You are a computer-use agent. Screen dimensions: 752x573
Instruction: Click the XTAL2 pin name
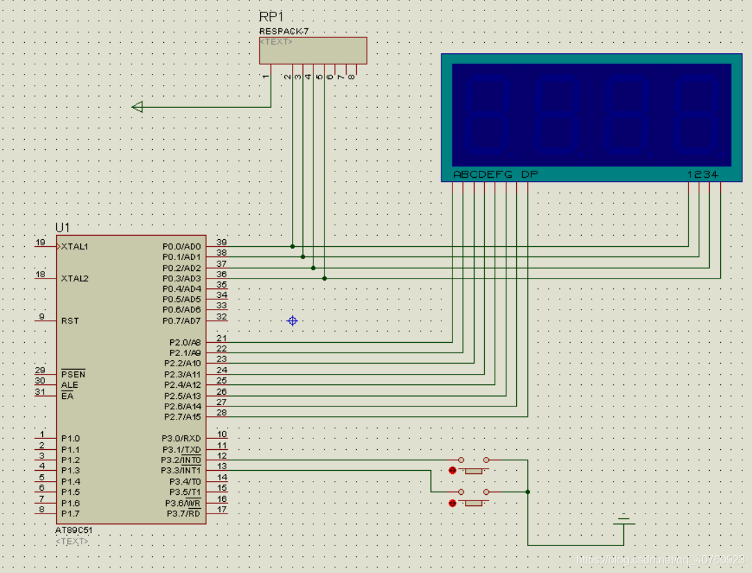(75, 279)
